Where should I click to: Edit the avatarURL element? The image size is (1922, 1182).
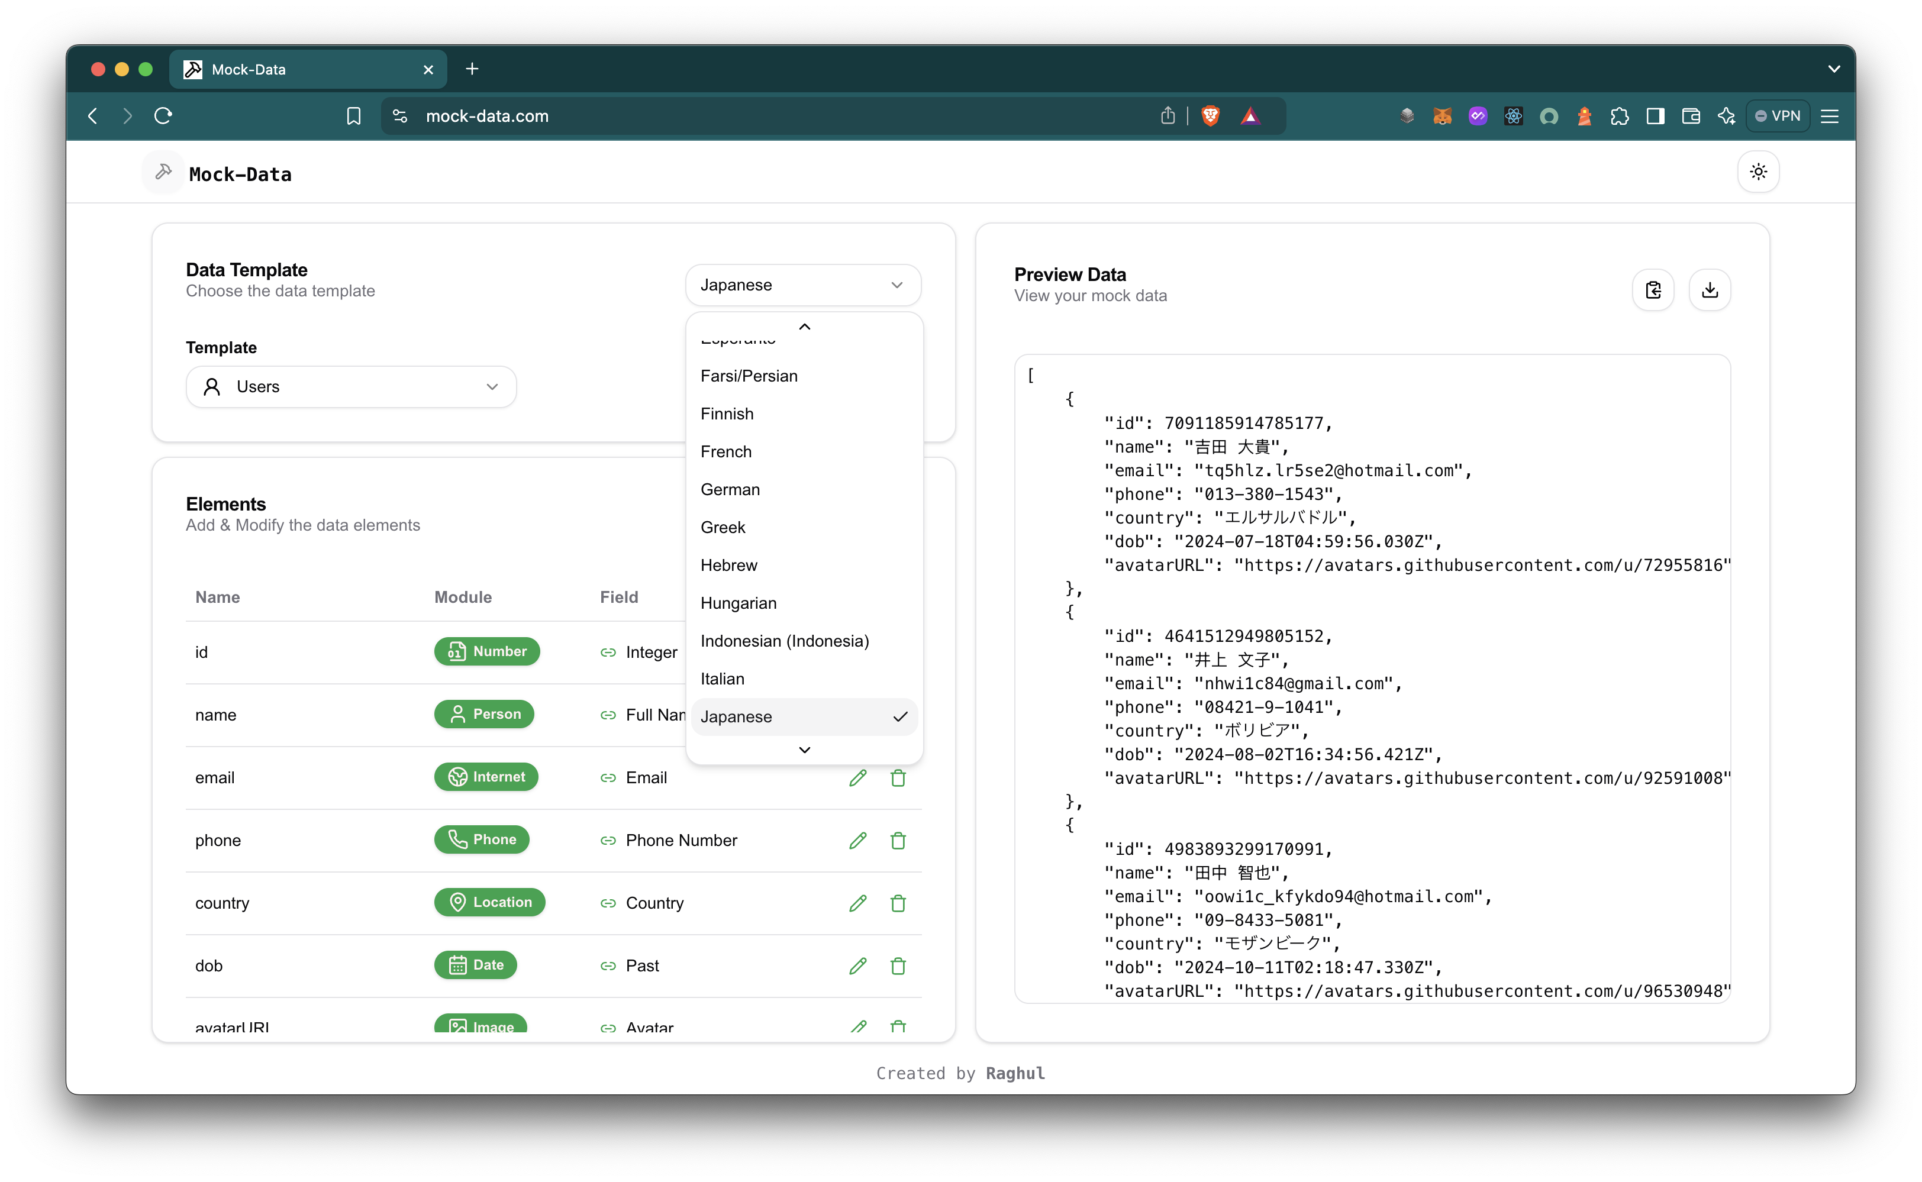(x=858, y=1026)
